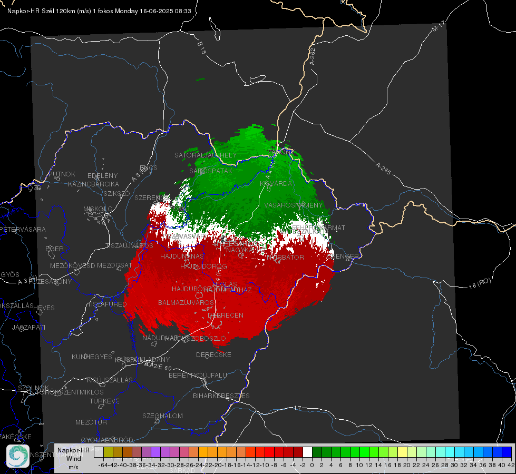
Task: Click the '42' legend value
Action: click(x=511, y=465)
